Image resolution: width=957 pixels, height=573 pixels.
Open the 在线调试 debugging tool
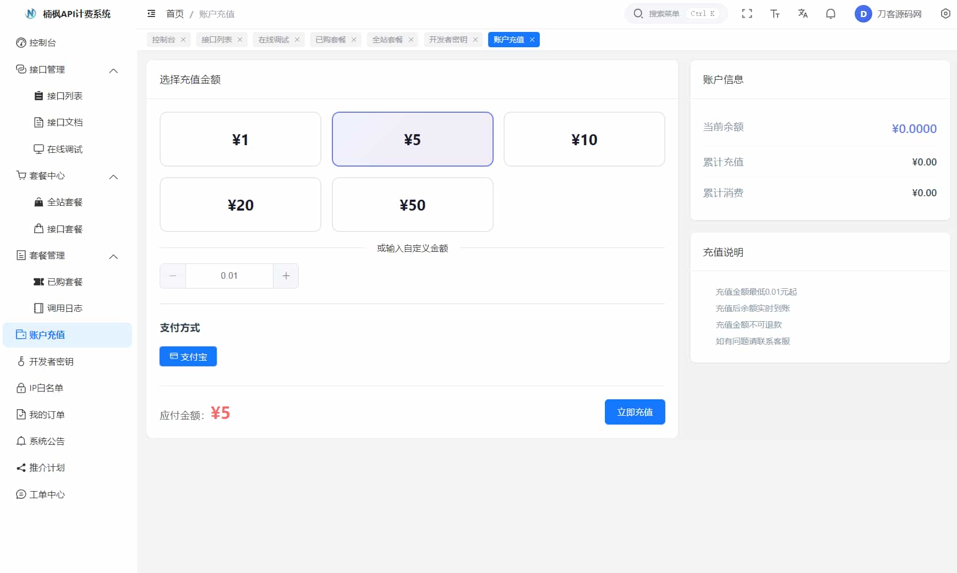tap(64, 148)
